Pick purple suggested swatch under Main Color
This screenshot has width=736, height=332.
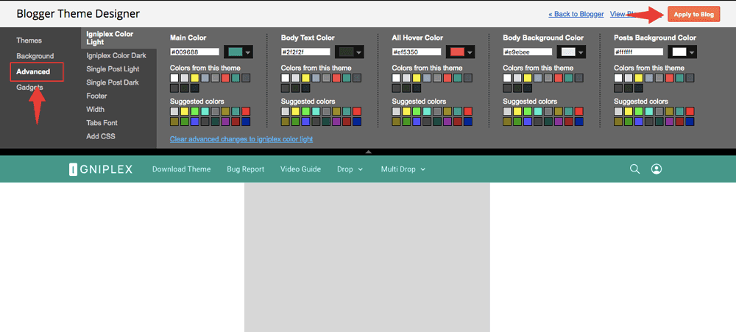pos(225,121)
